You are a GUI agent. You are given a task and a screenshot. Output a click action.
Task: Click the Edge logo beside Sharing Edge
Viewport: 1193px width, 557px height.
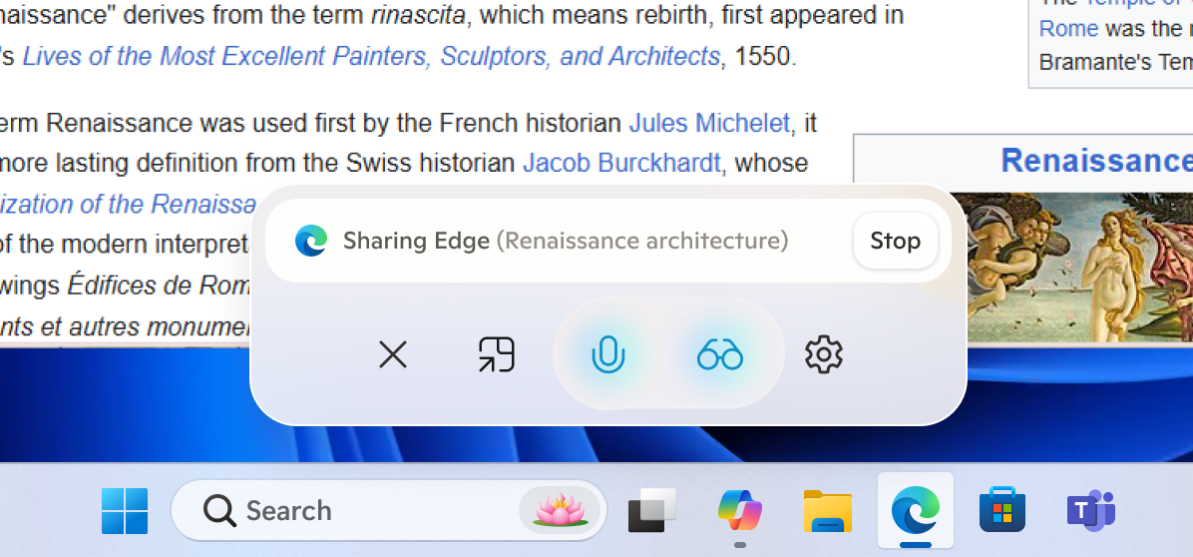point(311,241)
